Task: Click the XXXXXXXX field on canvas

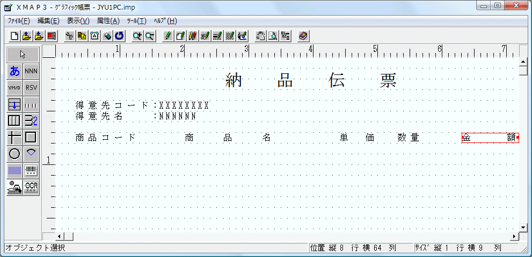Action: coord(184,105)
